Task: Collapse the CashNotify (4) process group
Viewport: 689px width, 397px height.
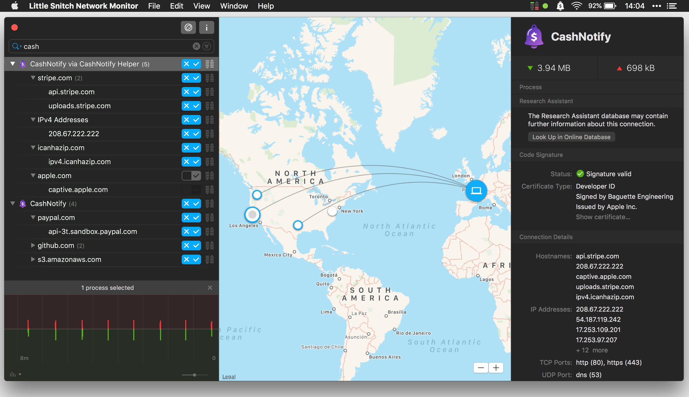Action: (13, 204)
